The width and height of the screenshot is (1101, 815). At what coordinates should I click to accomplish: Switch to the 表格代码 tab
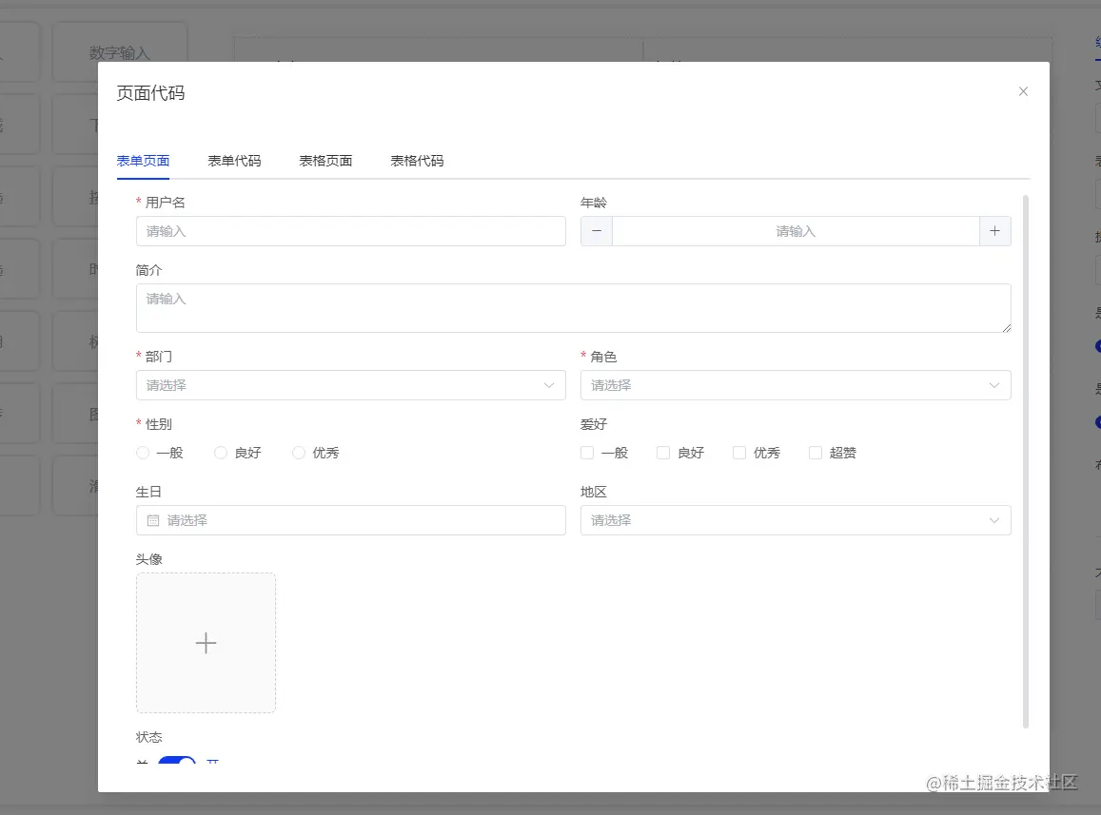tap(416, 161)
